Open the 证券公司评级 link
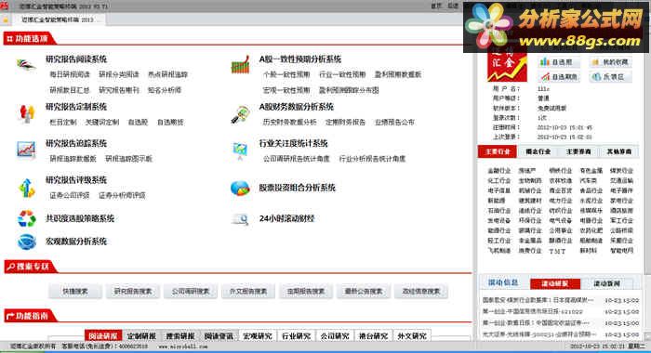This screenshot has height=353, width=651. [70, 195]
